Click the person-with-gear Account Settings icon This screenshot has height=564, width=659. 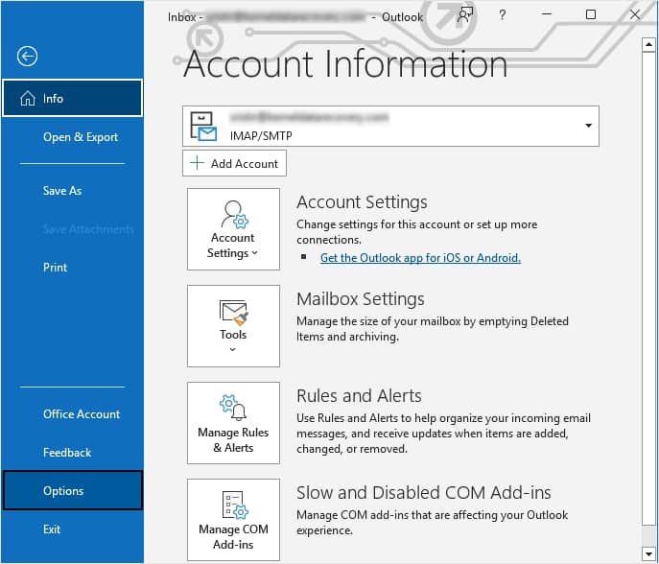tap(234, 214)
